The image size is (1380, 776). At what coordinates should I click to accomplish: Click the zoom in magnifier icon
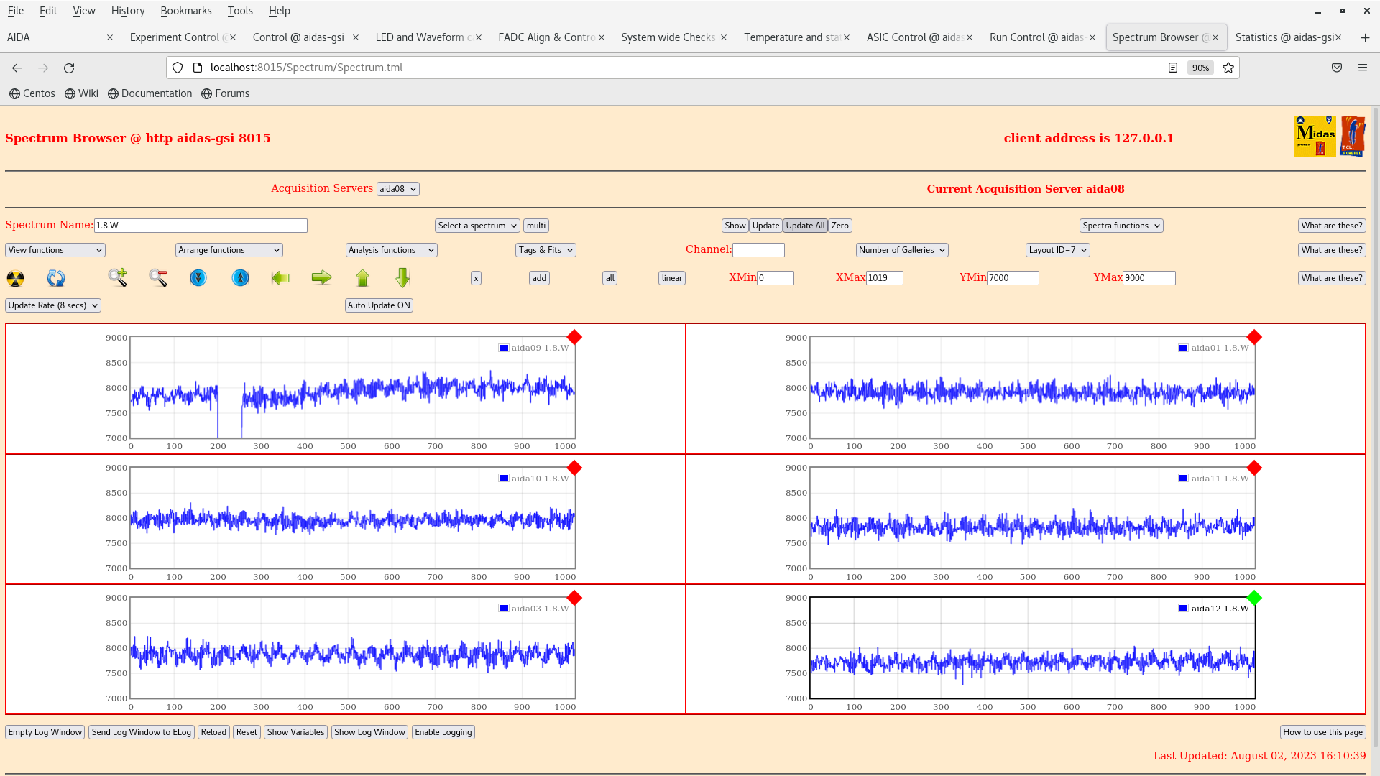[118, 277]
